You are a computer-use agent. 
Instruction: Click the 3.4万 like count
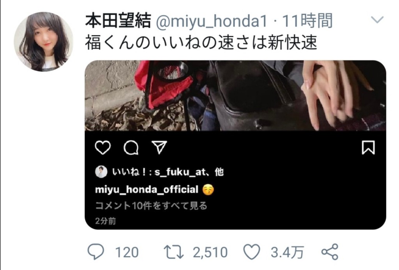[287, 252]
